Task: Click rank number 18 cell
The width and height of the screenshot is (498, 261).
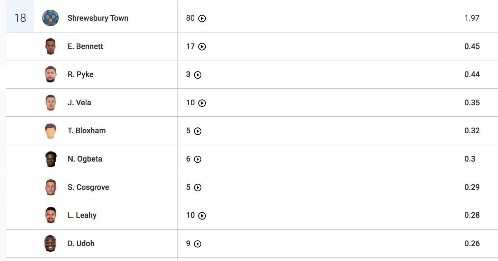Action: [x=20, y=18]
